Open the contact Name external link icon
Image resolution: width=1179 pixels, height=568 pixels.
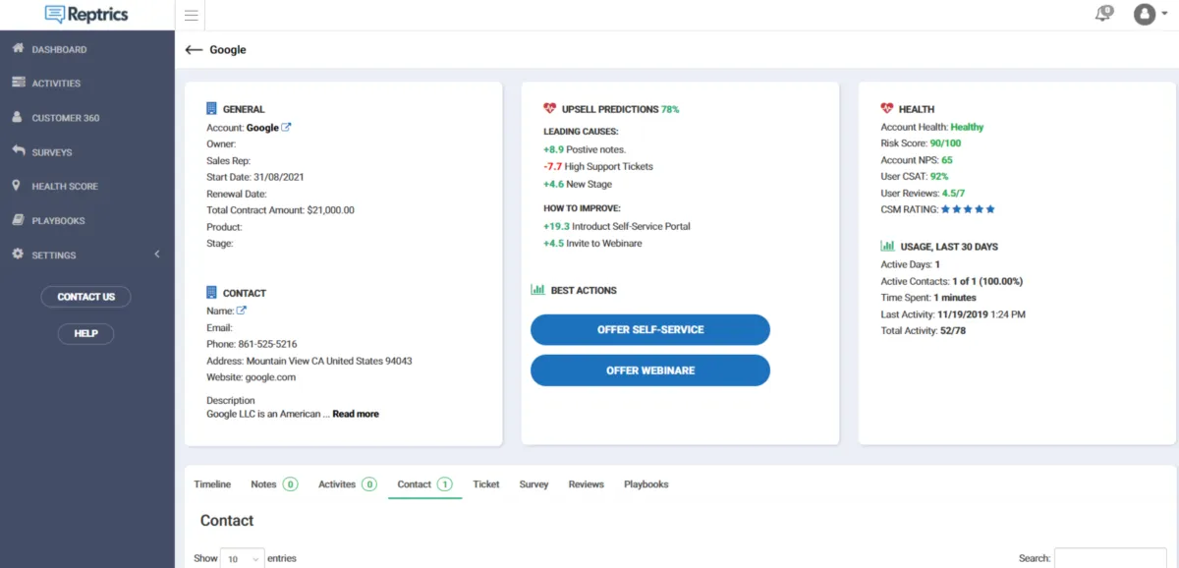[x=242, y=311]
